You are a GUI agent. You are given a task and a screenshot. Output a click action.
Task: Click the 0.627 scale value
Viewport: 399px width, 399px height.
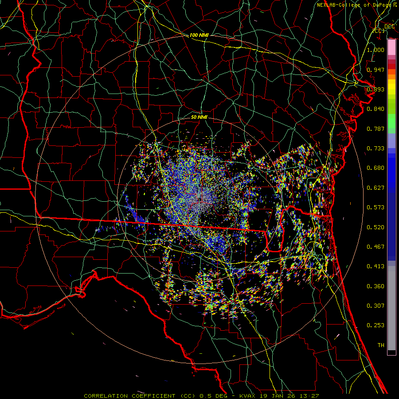(376, 188)
